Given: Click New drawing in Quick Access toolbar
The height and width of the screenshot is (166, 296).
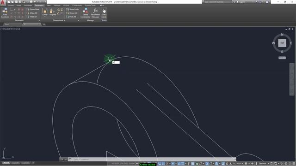Looking at the screenshot, I should point(9,2).
